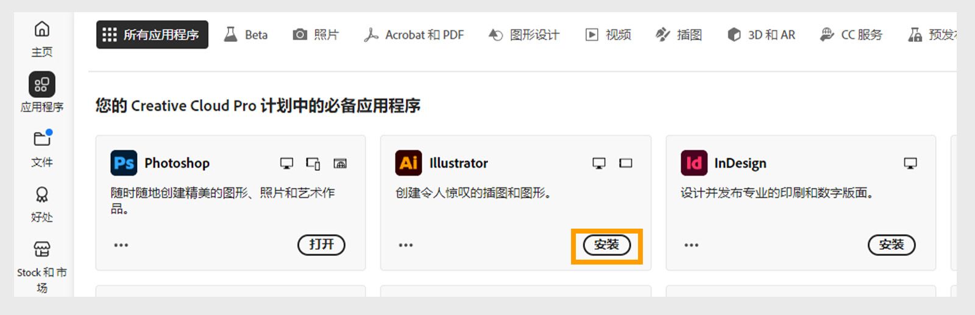Open InDesign's more options menu (…)
This screenshot has height=315, width=975.
tap(691, 245)
